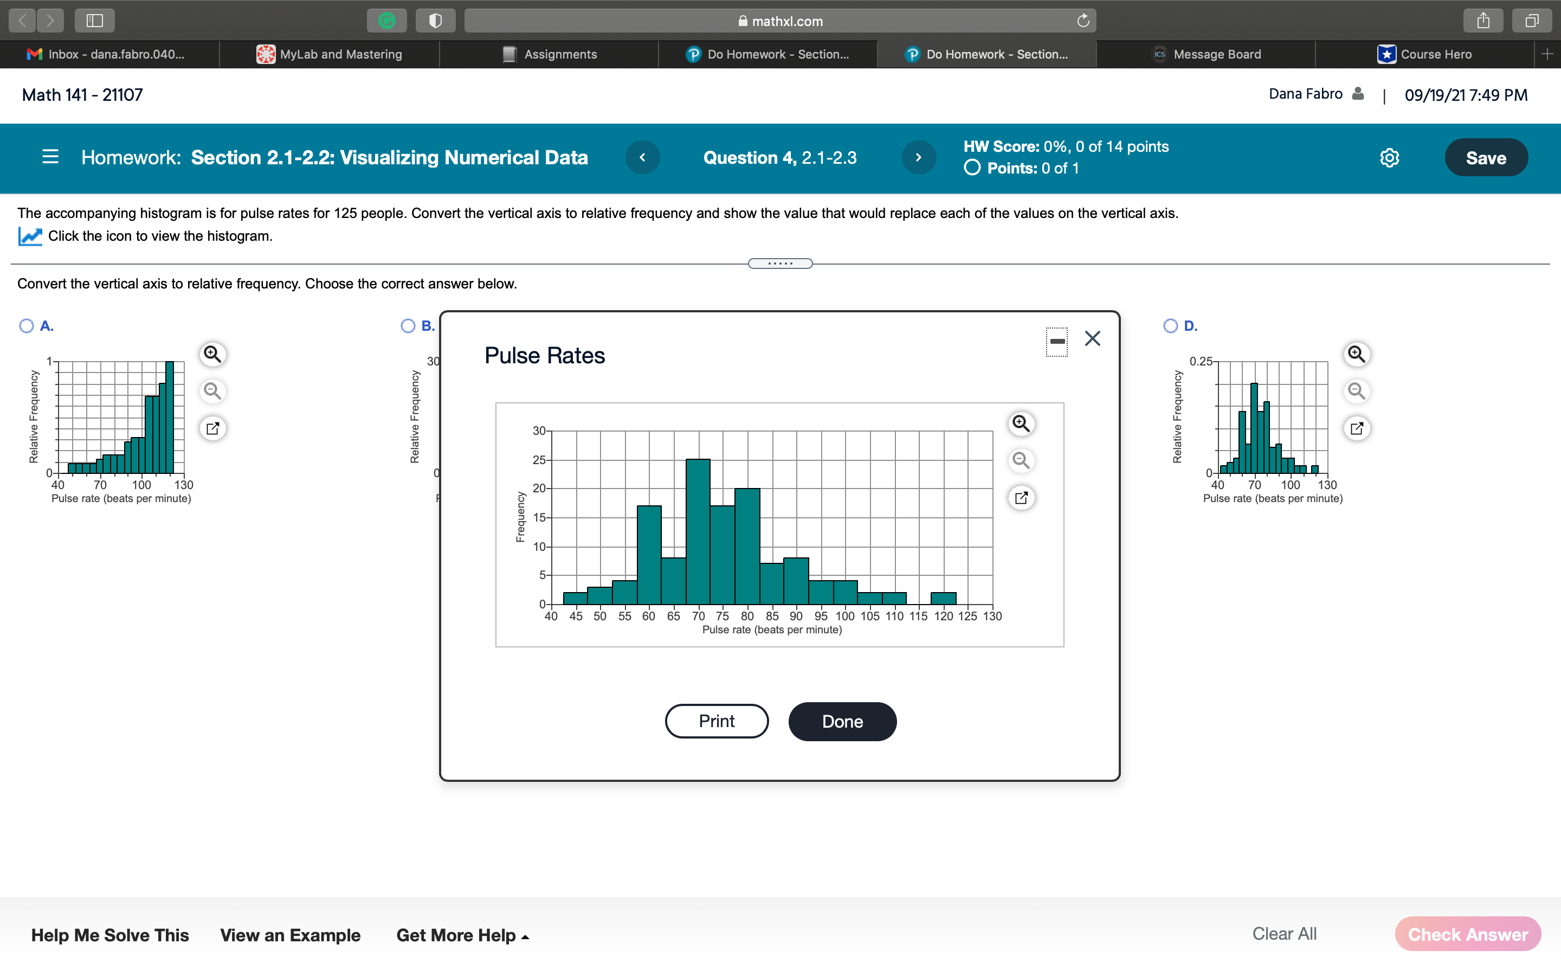Open Pulse Rates histogram in new window
Screen dimensions: 1561x976
(1021, 498)
